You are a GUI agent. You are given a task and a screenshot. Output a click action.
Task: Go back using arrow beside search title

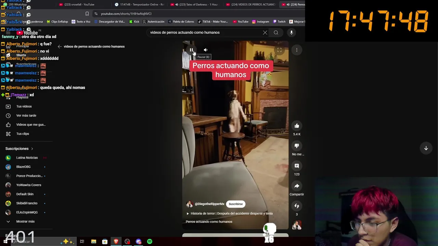click(x=60, y=46)
